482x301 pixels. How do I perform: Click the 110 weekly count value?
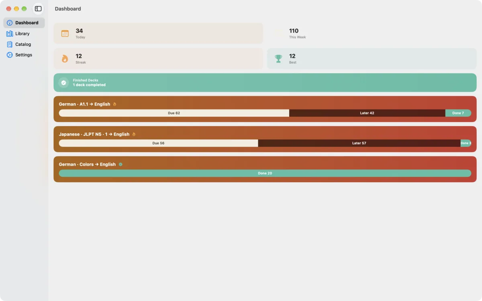294,31
